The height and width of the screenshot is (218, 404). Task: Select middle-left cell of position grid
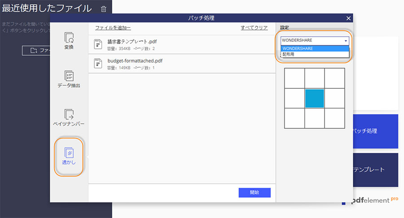click(294, 98)
